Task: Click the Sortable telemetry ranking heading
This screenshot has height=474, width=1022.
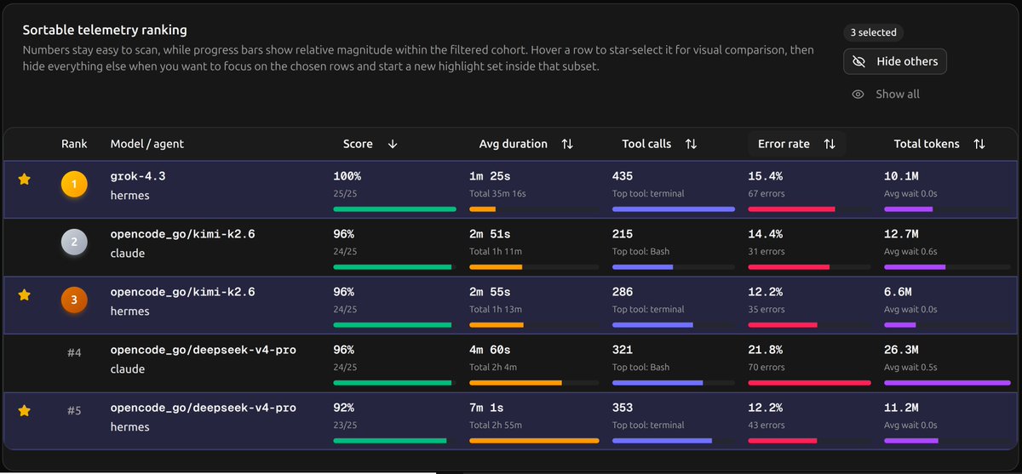Action: 105,31
